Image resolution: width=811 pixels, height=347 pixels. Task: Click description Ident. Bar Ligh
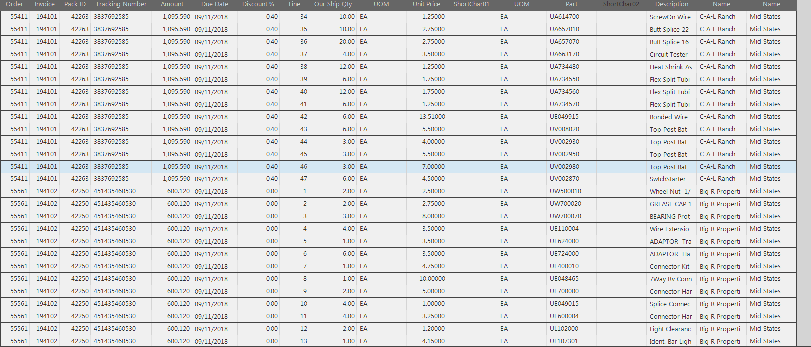[671, 341]
